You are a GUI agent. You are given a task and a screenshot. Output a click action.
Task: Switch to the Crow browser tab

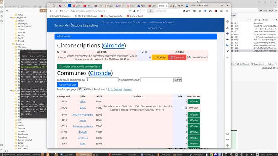[x=98, y=6]
